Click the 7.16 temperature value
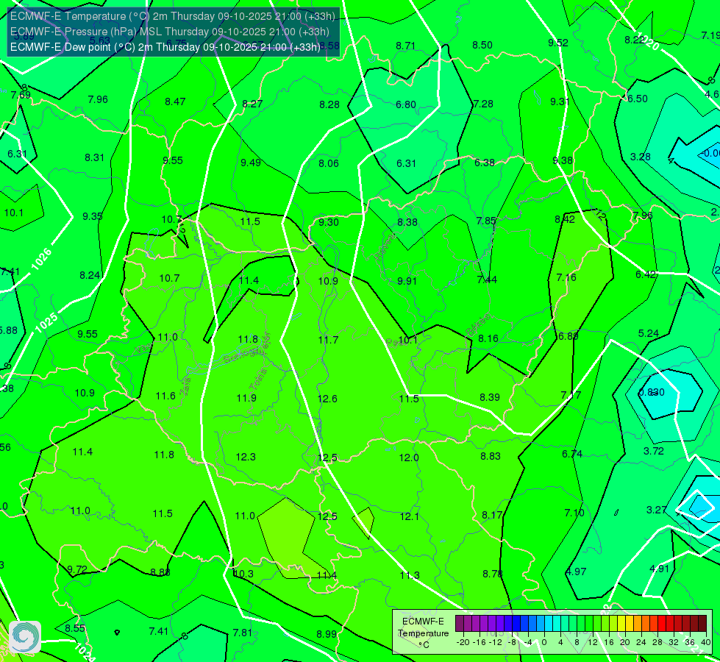720x662 pixels. tap(566, 277)
